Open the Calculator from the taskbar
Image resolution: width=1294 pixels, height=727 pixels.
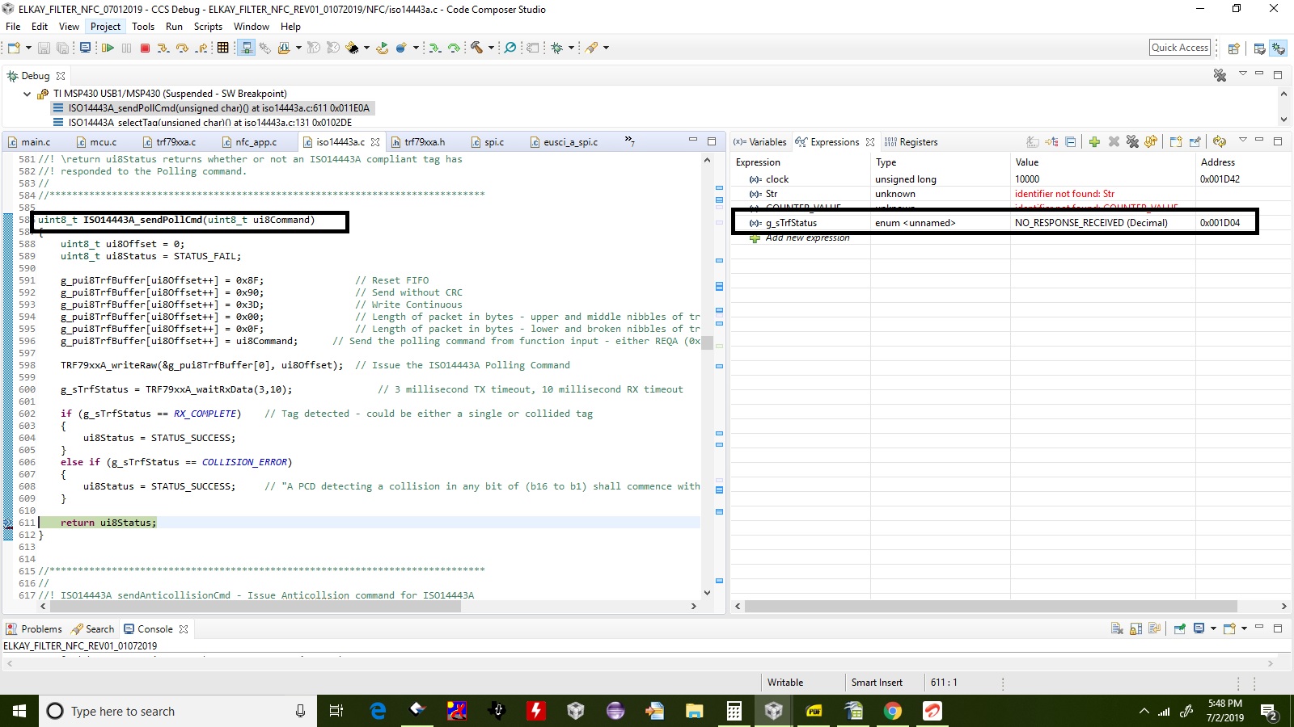tap(734, 711)
